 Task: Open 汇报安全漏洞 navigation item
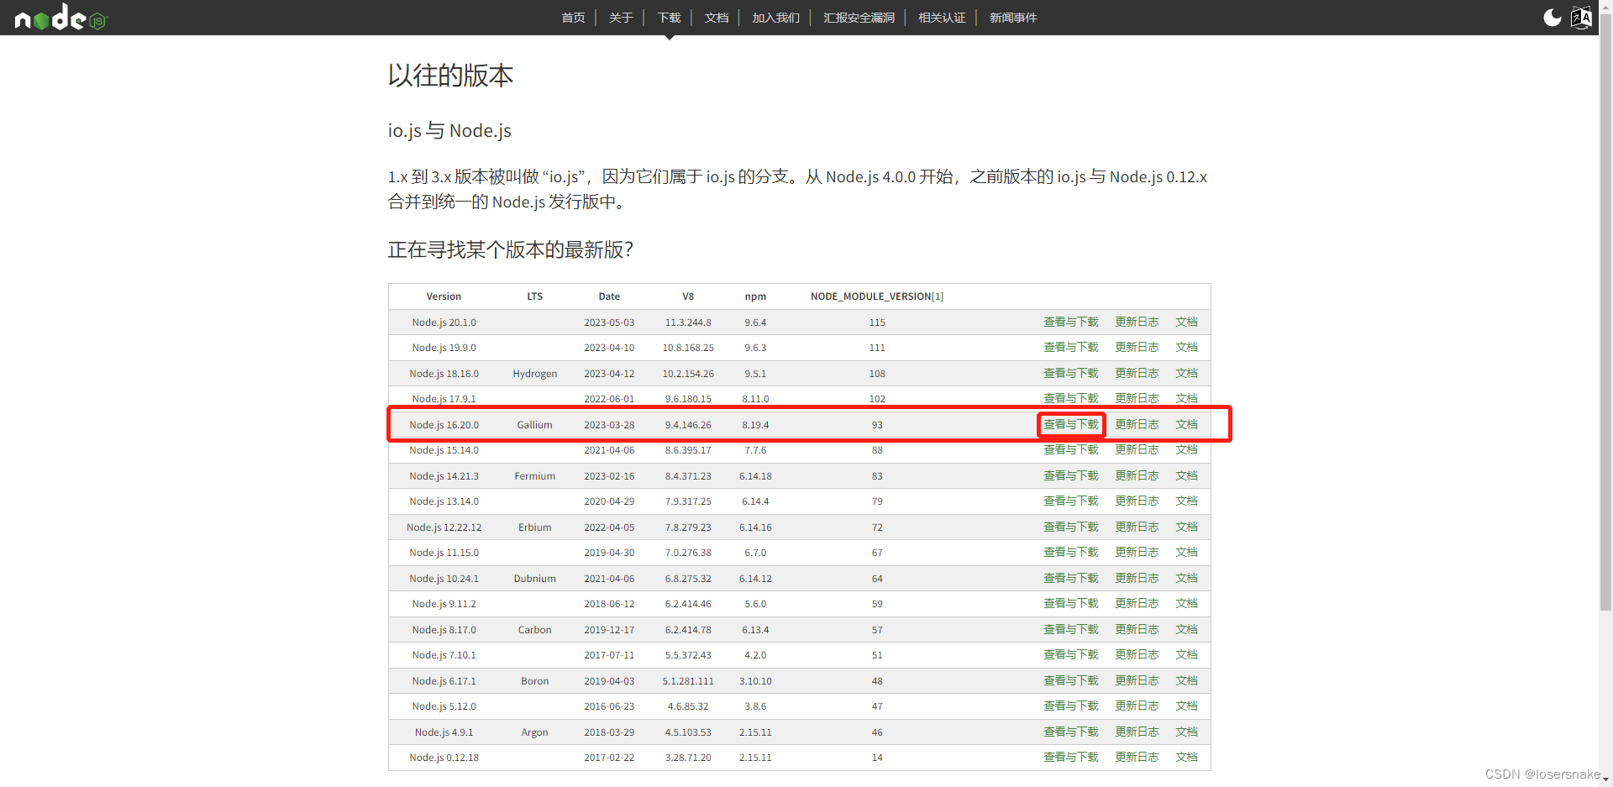[x=859, y=18]
